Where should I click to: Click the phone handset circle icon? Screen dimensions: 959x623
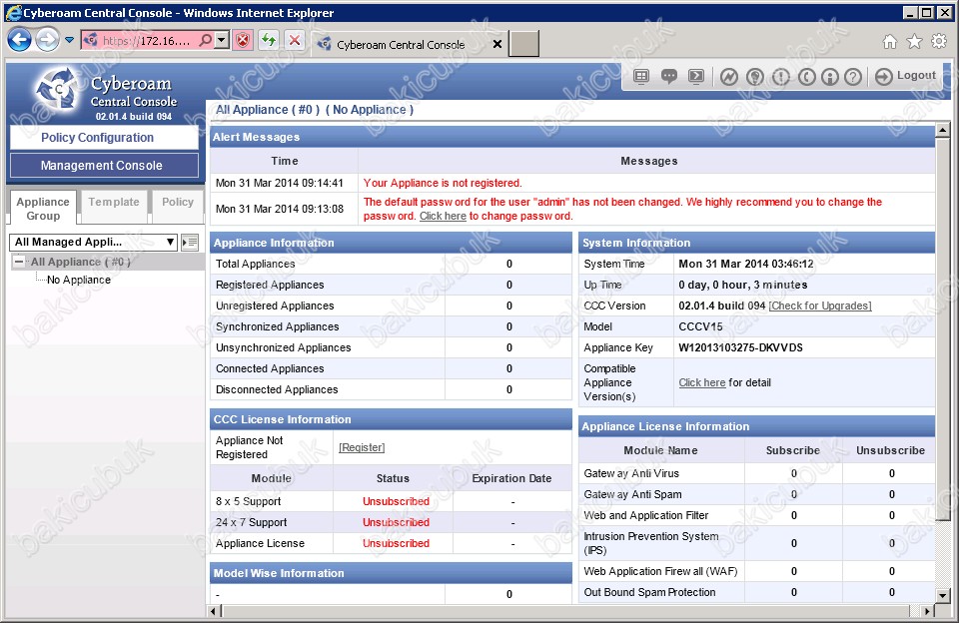click(807, 77)
